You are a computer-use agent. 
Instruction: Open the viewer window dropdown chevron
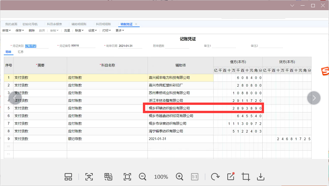[292, 6]
